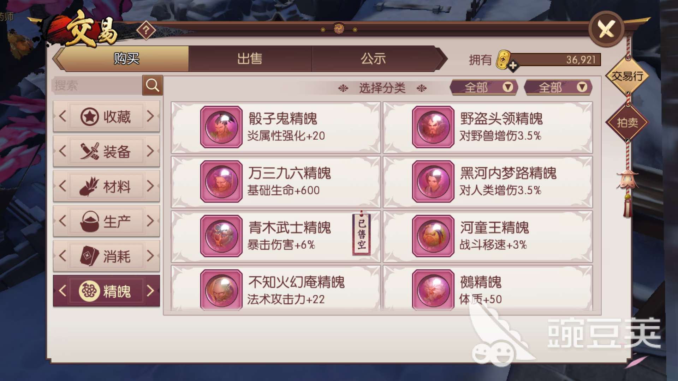Close the 交易 trading window

(606, 29)
